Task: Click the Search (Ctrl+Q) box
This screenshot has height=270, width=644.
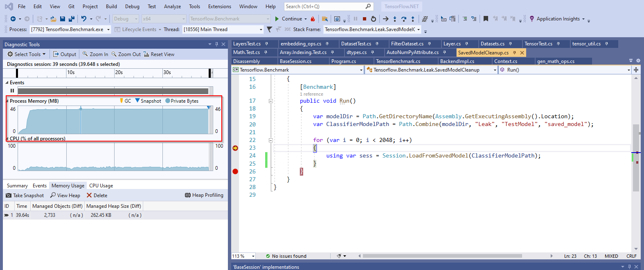Action: (x=328, y=7)
